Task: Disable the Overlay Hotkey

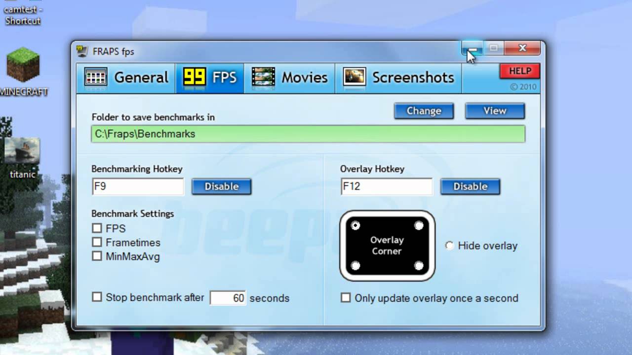Action: coord(470,186)
